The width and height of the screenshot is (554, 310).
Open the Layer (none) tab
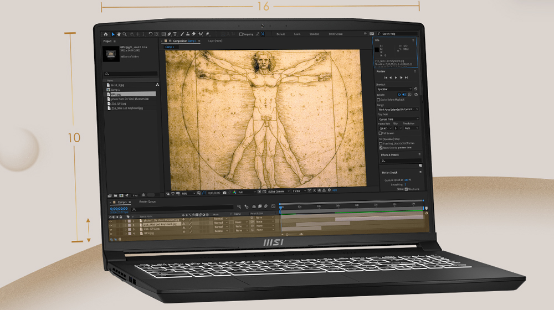(215, 41)
